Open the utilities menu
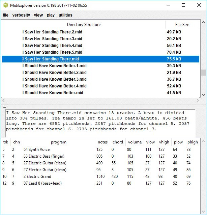 pyautogui.click(x=65, y=15)
